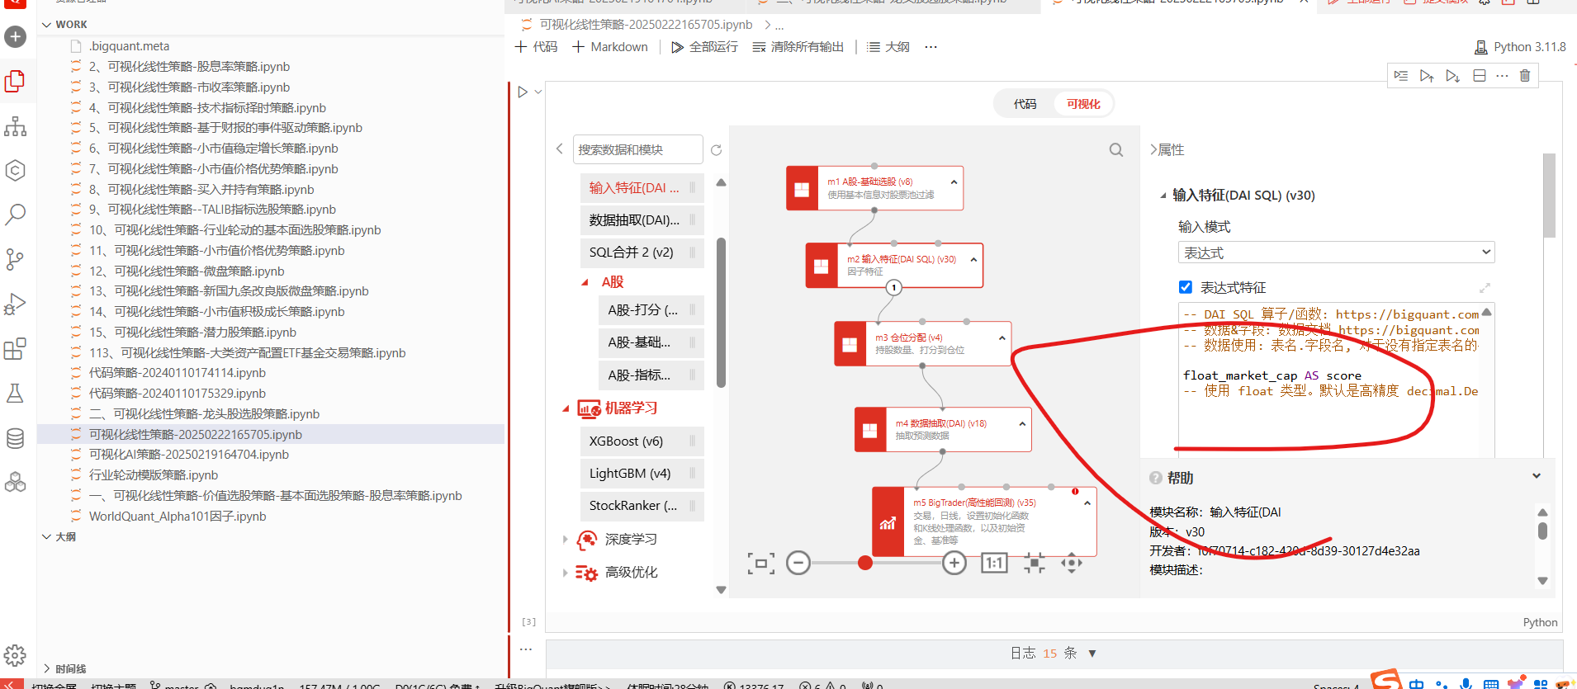Open the 输入模式 dropdown
The height and width of the screenshot is (689, 1577).
(1335, 252)
